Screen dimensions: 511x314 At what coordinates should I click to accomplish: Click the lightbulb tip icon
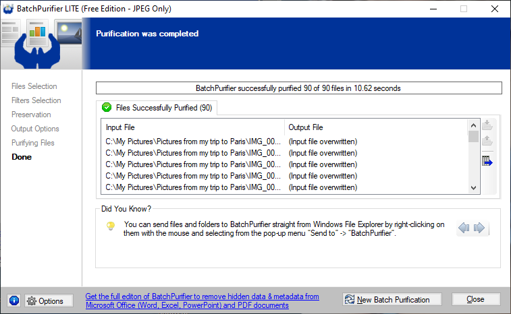[x=111, y=226]
